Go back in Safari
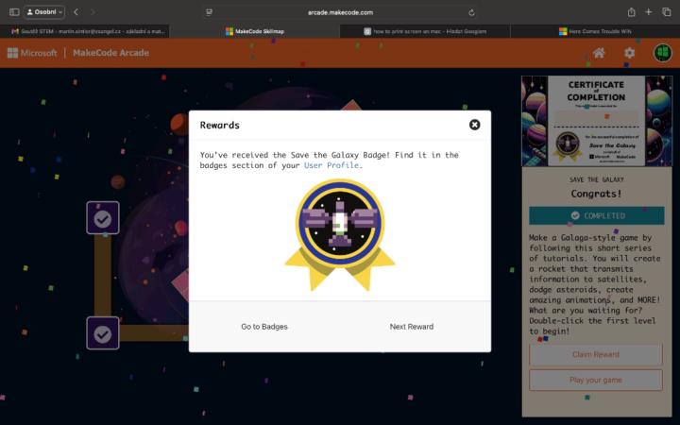Image resolution: width=680 pixels, height=425 pixels. (x=76, y=12)
